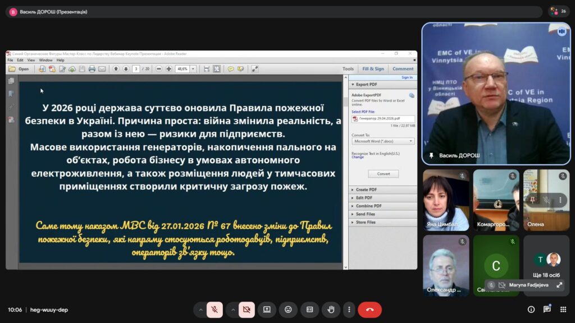The height and width of the screenshot is (323, 575).
Task: Toggle closed captions button
Action: pos(309,310)
